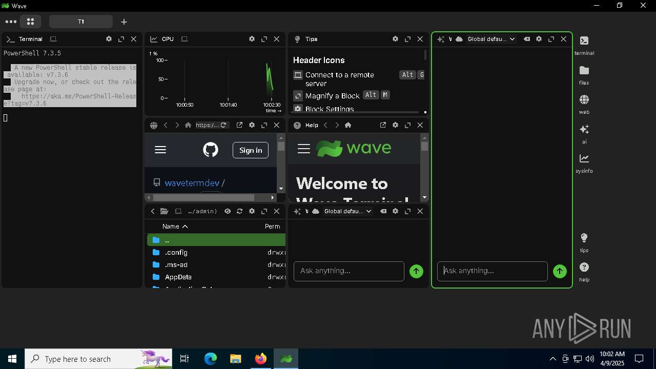Open File Explorer from taskbar
Screen dimensions: 656x369
(235, 359)
